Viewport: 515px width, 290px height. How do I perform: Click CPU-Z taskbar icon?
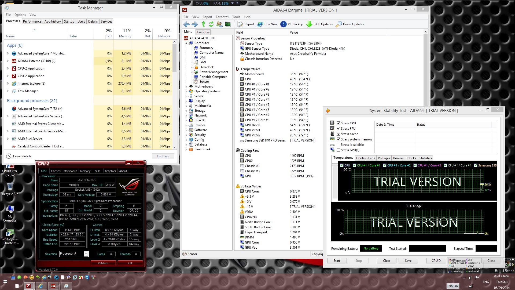coord(29,286)
